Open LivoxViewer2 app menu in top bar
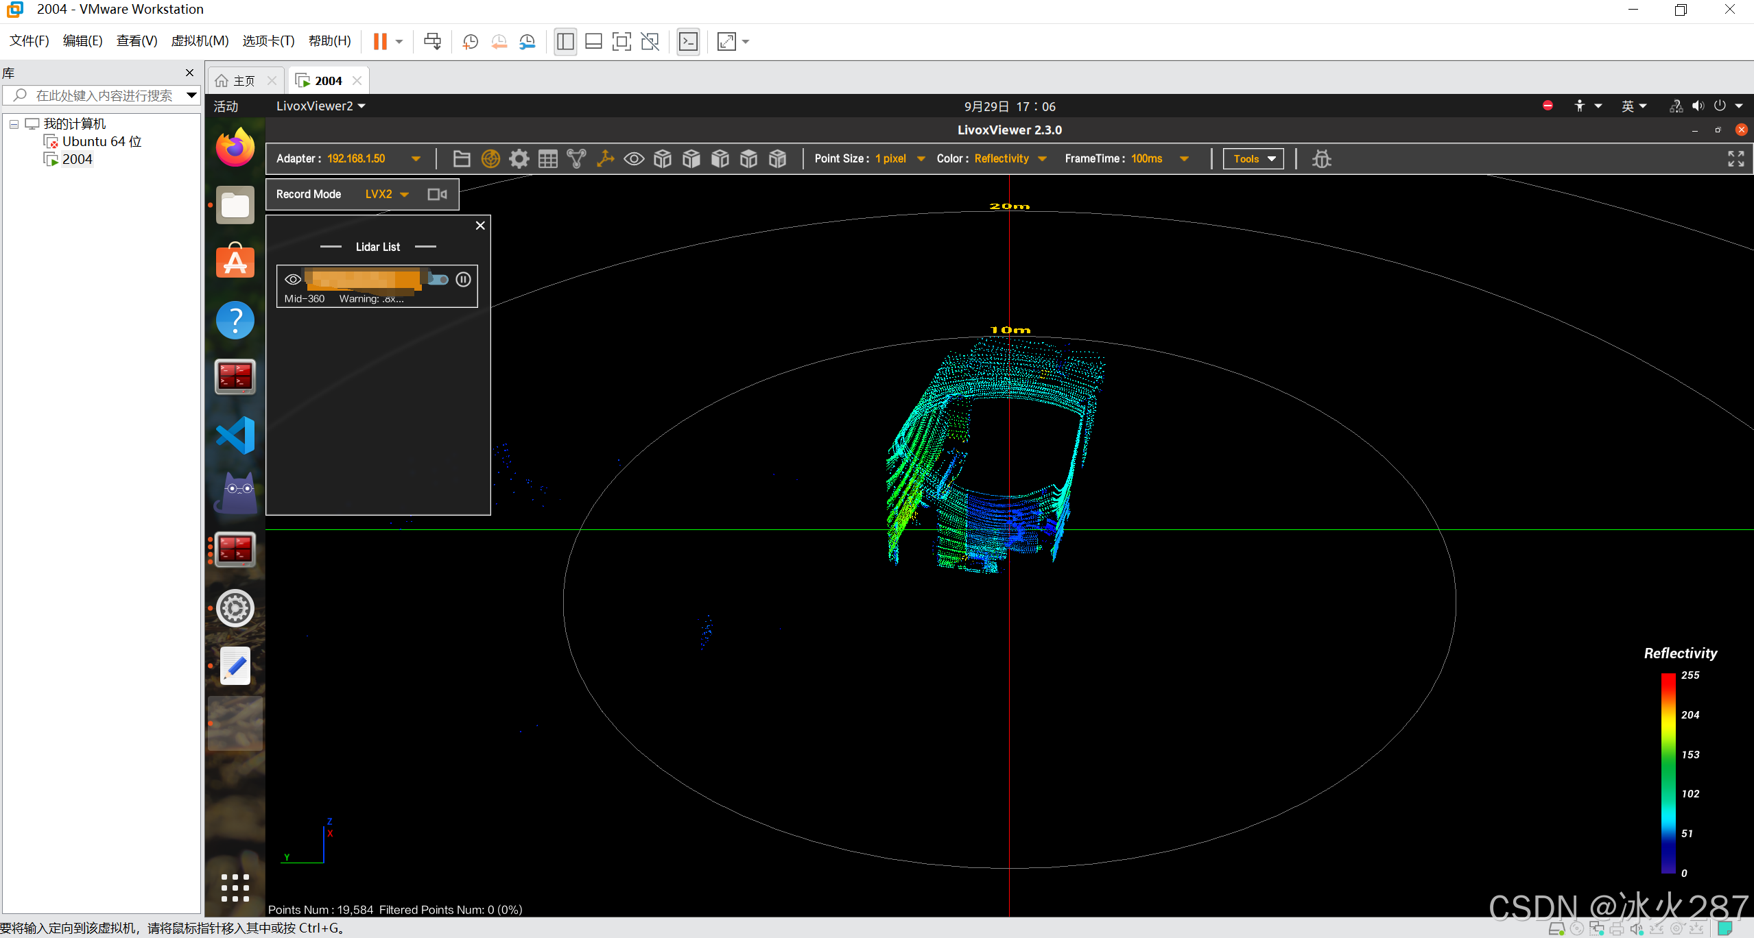The width and height of the screenshot is (1754, 938). pos(320,106)
